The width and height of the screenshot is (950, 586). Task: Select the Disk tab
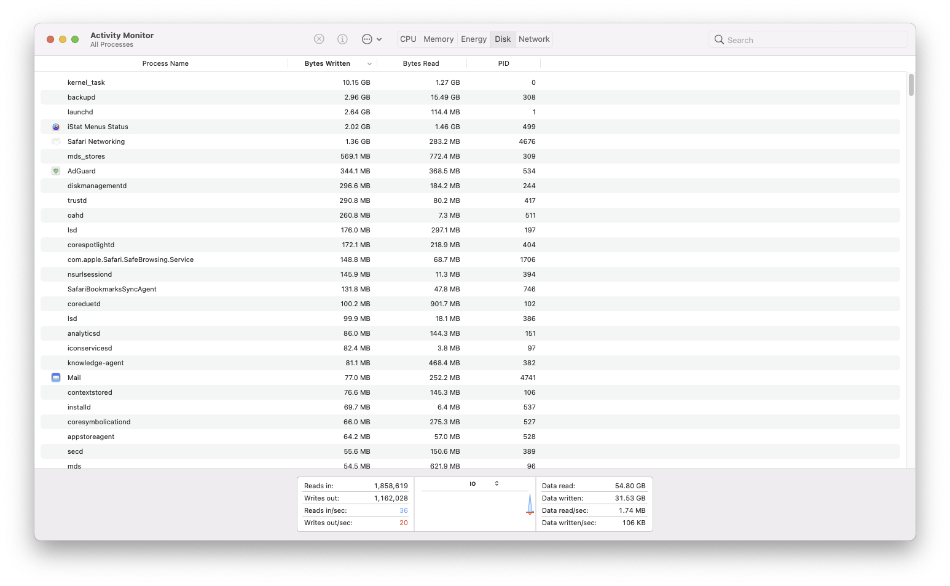pyautogui.click(x=503, y=39)
